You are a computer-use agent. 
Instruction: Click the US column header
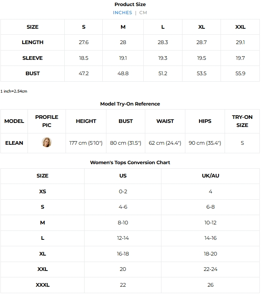click(x=123, y=176)
